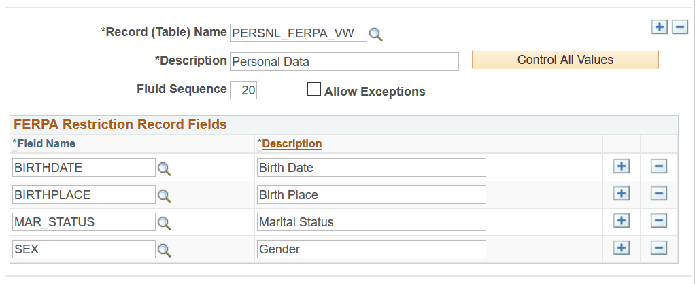The image size is (697, 284).
Task: Add a row after Birth Date
Action: tap(622, 167)
